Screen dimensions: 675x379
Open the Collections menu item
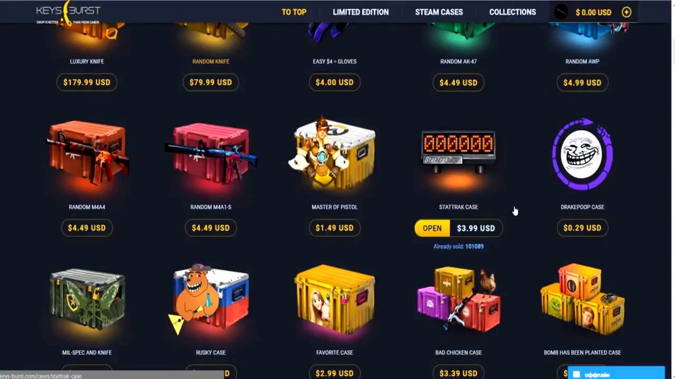click(x=513, y=12)
